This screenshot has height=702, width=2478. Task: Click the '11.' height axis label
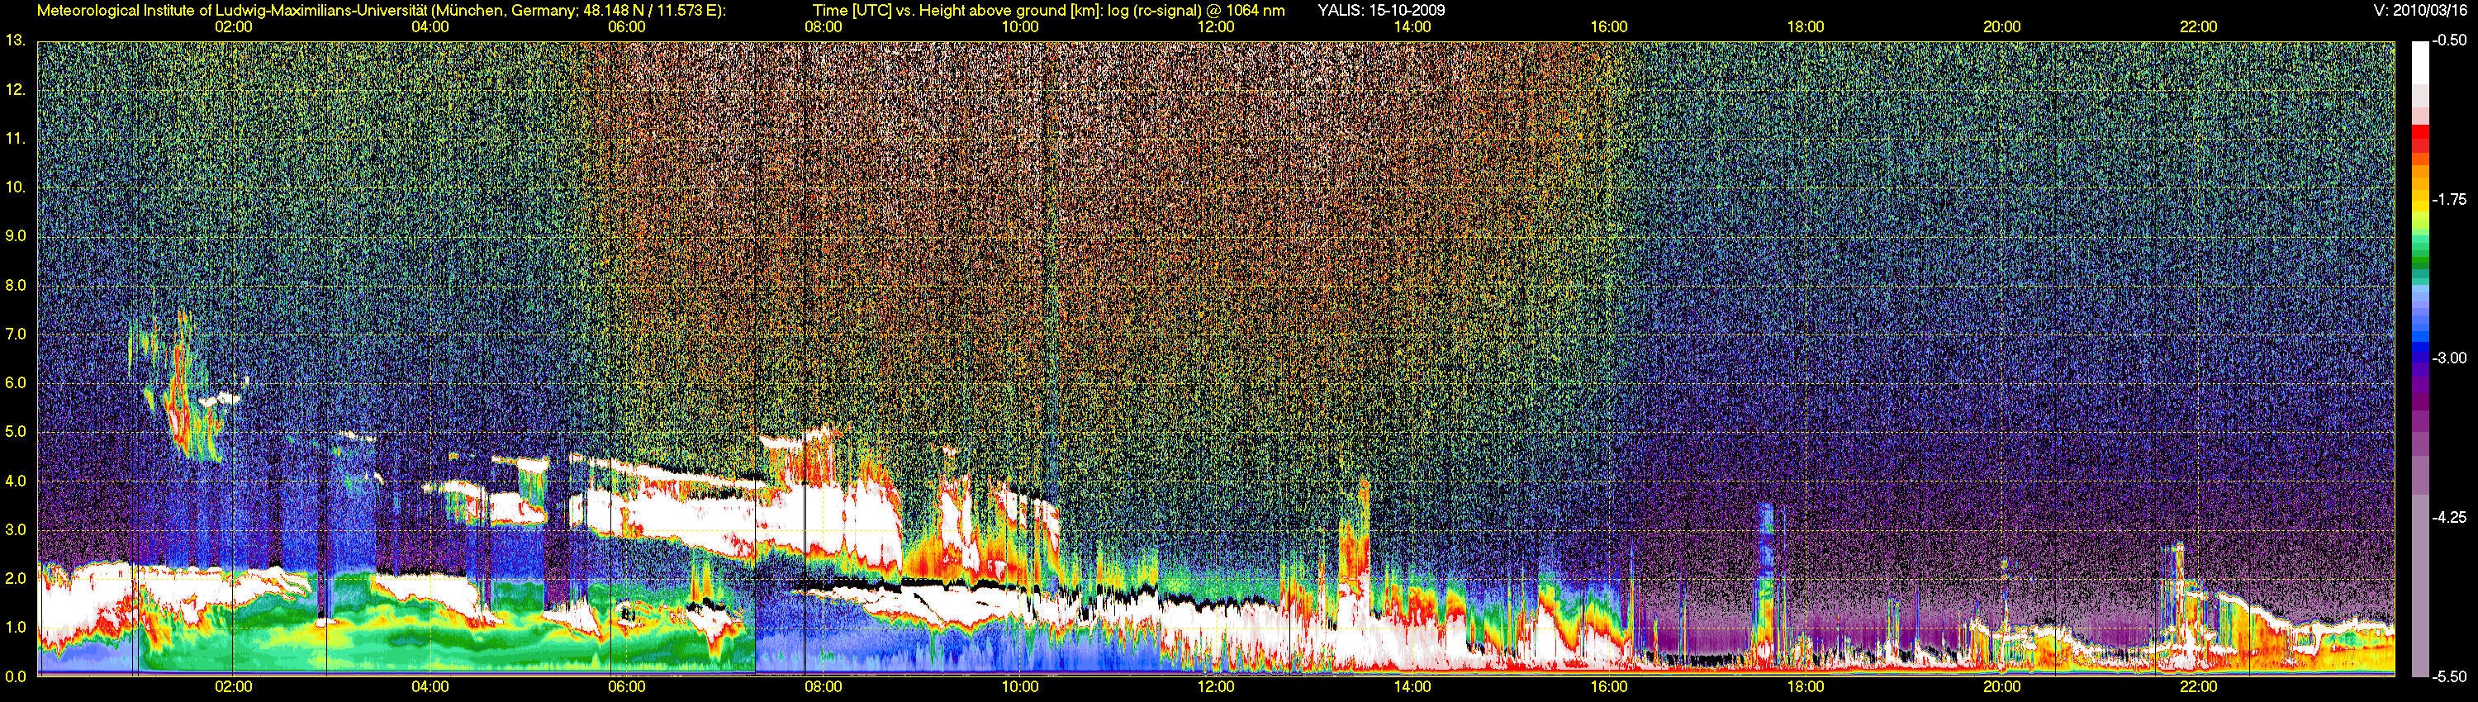click(14, 139)
